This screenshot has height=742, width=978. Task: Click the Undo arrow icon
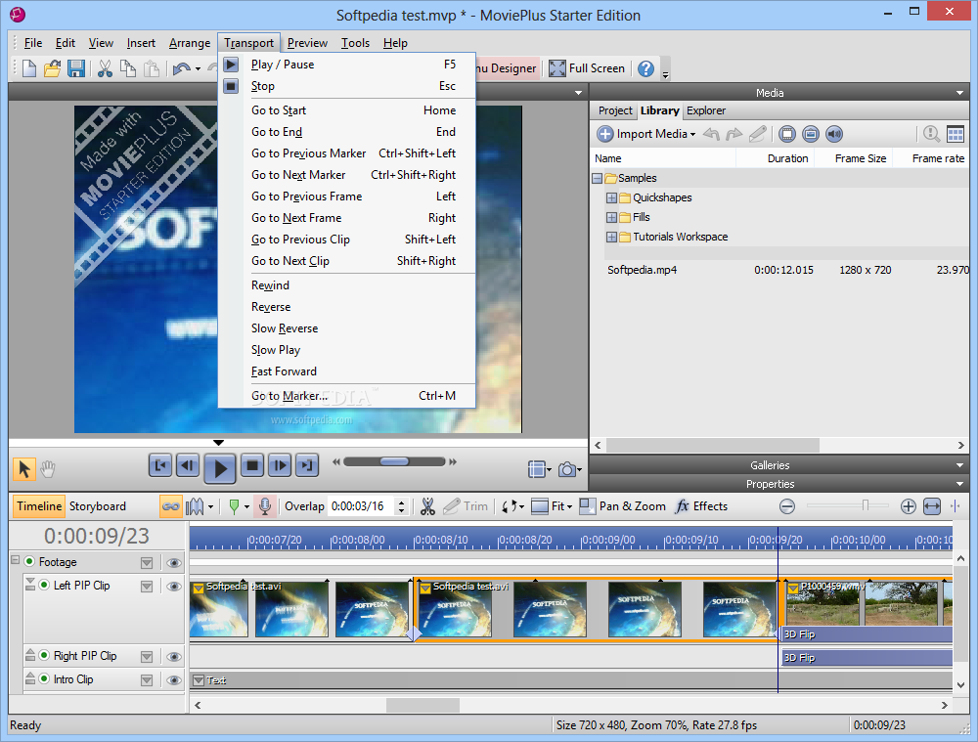point(182,68)
